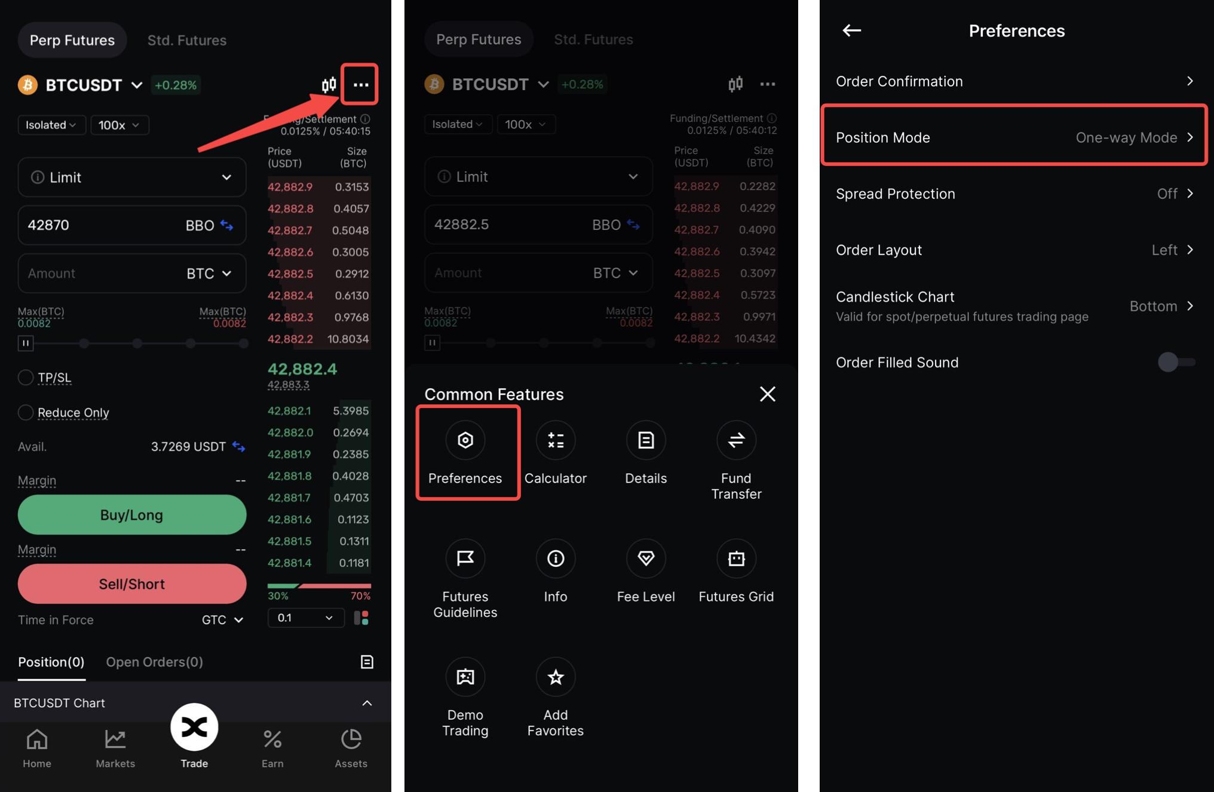This screenshot has height=792, width=1214.
Task: Enable the Reduce Only option
Action: pos(26,413)
